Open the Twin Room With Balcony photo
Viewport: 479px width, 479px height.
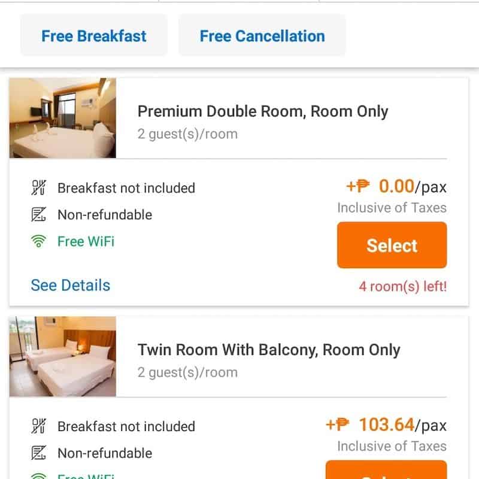[63, 356]
